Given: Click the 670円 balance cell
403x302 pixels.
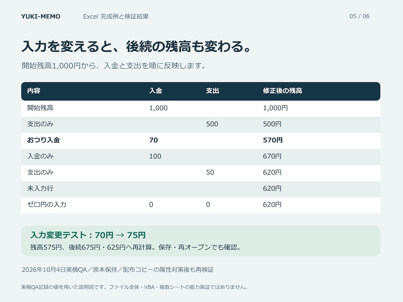Looking at the screenshot, I should (x=272, y=156).
